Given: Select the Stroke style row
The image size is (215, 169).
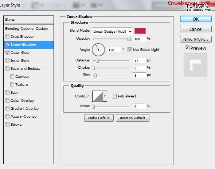Looking at the screenshot, I should click(28, 124).
